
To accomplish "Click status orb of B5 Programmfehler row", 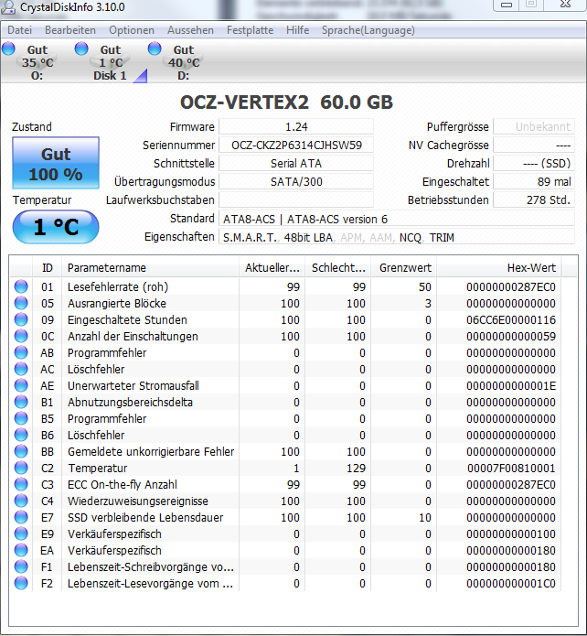I will click(21, 418).
